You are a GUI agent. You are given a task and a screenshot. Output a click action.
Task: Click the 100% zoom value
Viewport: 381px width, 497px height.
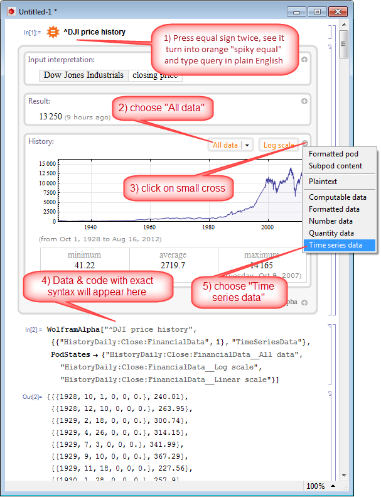316,486
